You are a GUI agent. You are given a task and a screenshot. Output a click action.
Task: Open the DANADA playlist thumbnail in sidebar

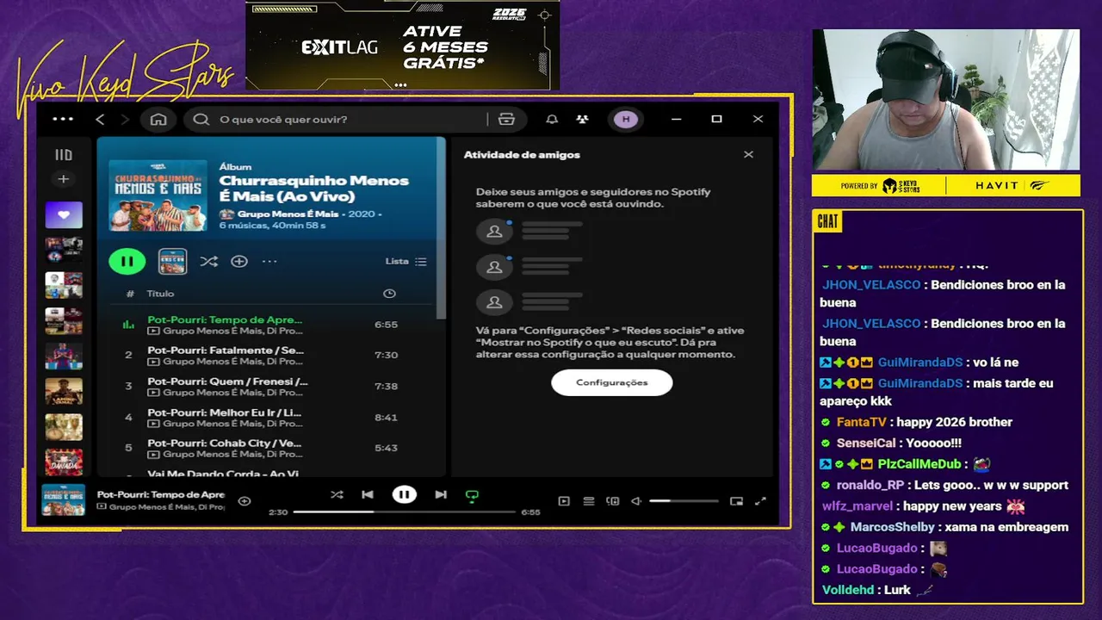[x=64, y=462]
